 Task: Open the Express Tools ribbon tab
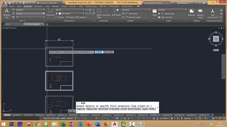pyautogui.click(x=127, y=6)
